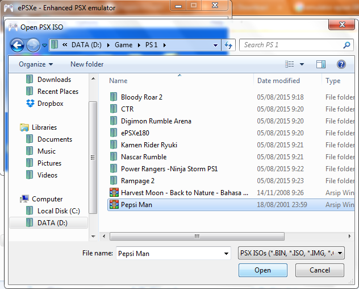This screenshot has height=289, width=359.
Task: Select PS 1 in the address path
Action: [151, 45]
